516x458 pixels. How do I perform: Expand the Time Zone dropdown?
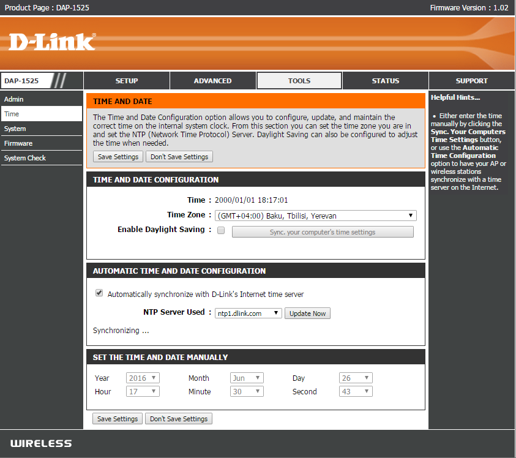[316, 216]
